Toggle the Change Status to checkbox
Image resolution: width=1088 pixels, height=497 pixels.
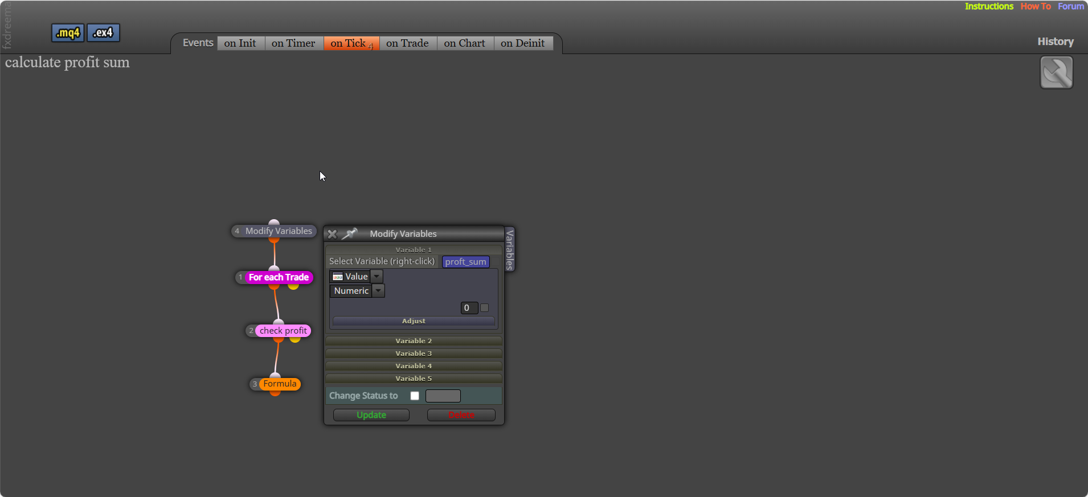click(x=415, y=396)
